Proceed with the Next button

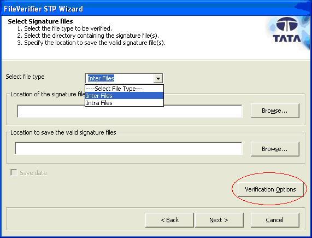219,220
